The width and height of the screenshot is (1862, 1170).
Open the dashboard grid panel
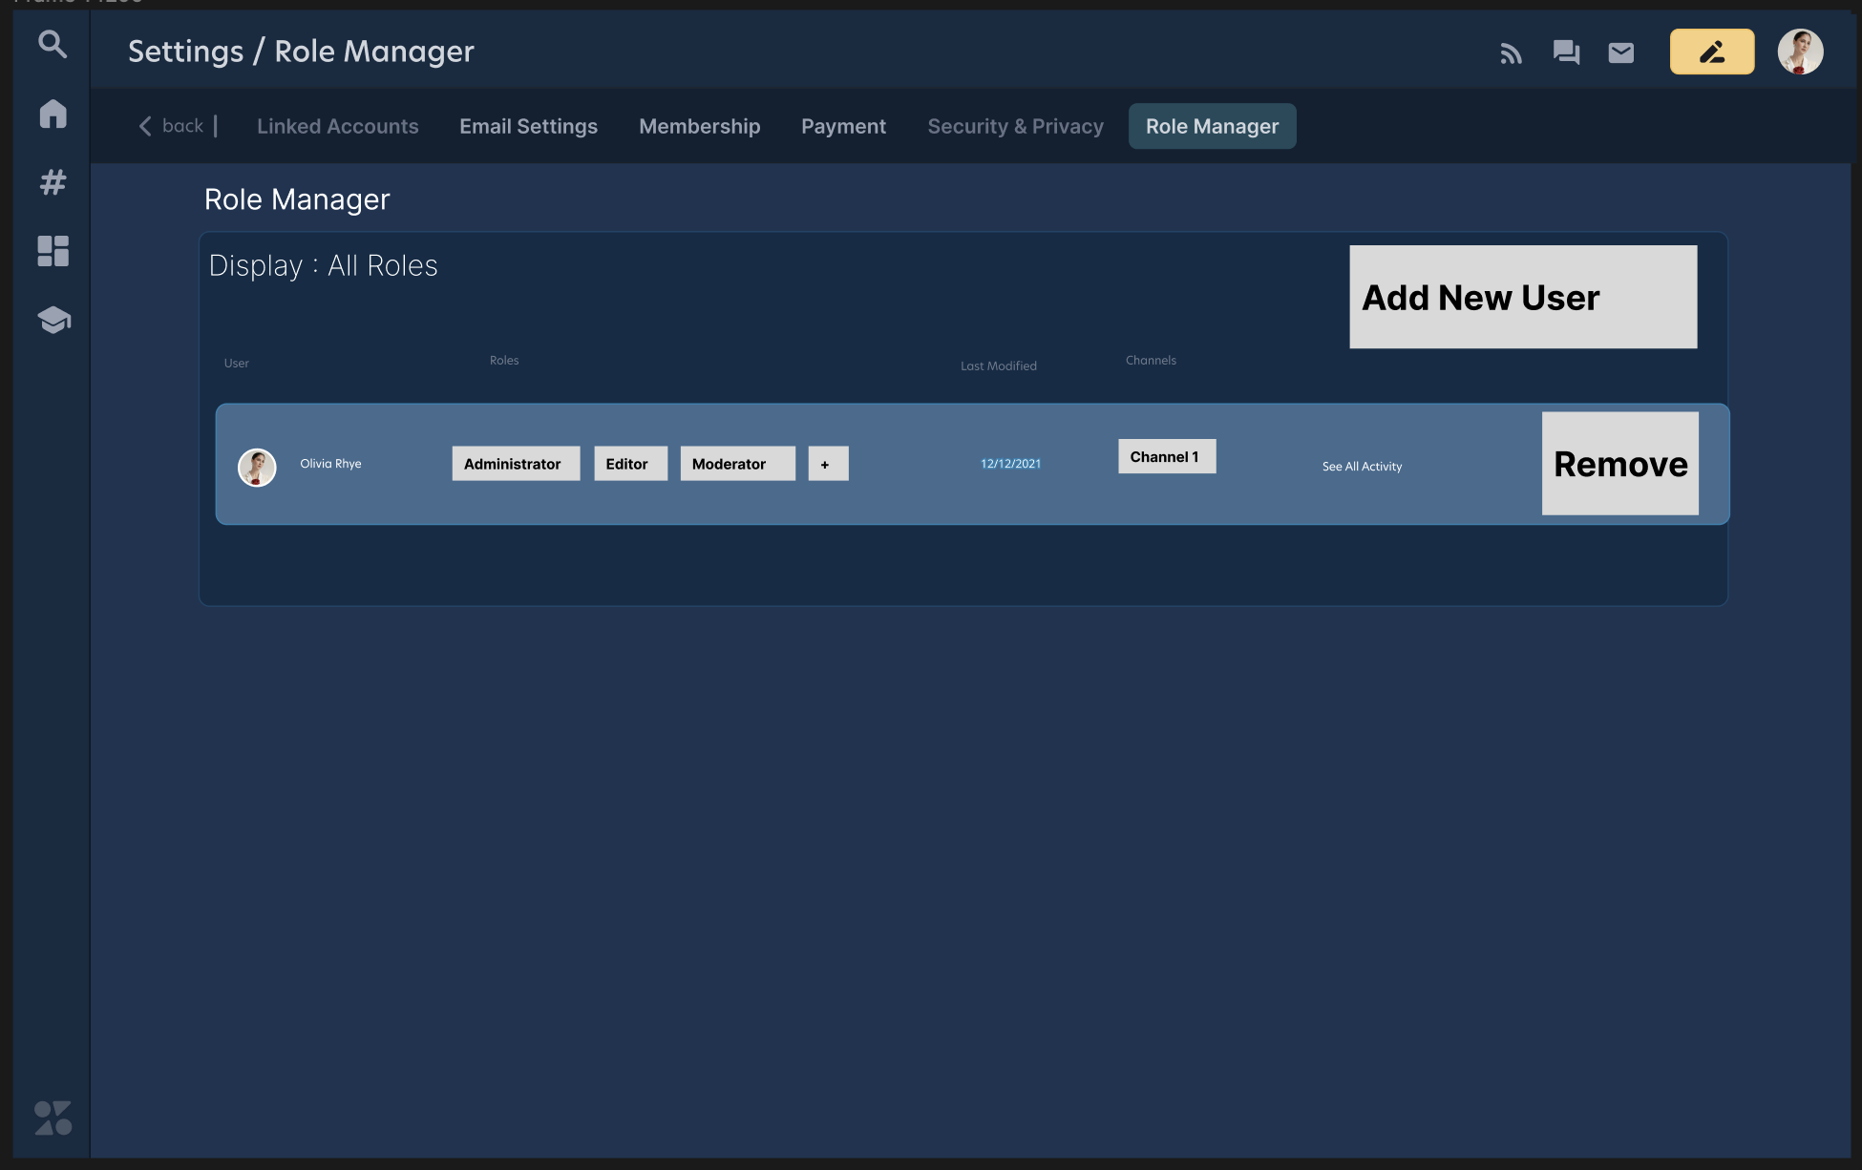pyautogui.click(x=53, y=251)
